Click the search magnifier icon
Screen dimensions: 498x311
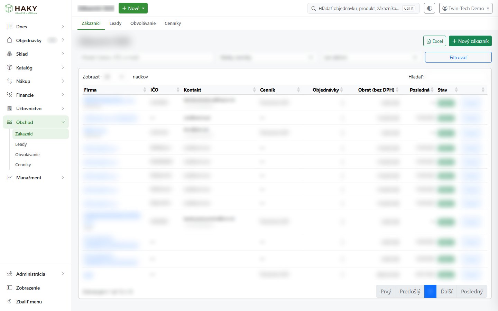(313, 8)
